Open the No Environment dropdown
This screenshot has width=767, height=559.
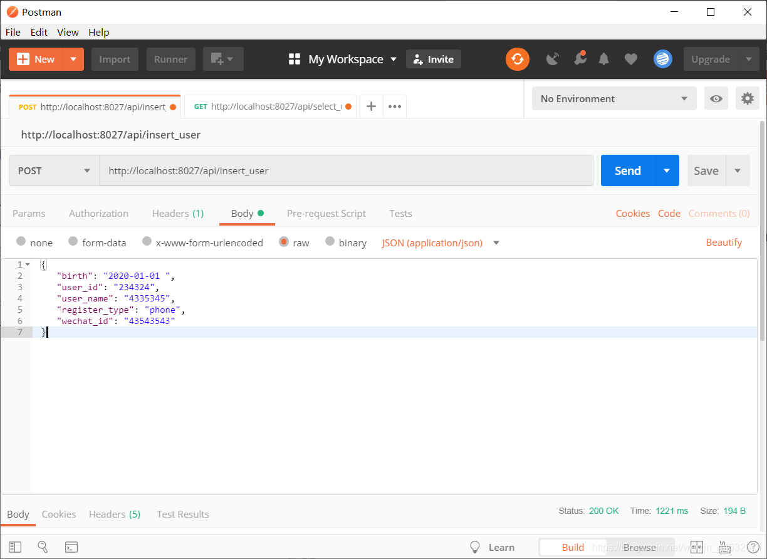[613, 98]
